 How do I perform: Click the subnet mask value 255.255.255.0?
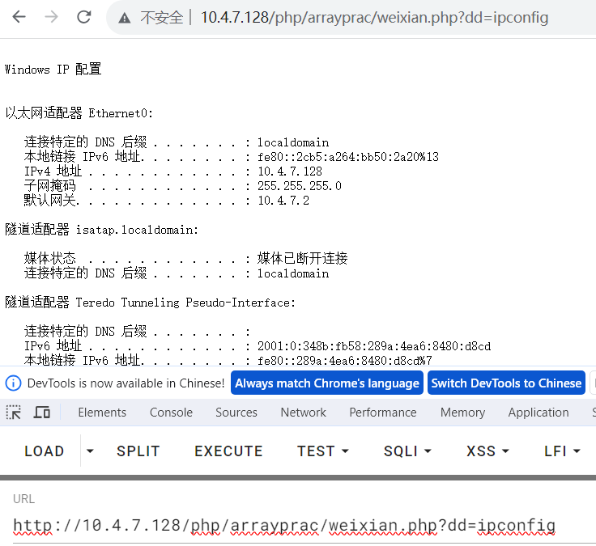pyautogui.click(x=300, y=186)
